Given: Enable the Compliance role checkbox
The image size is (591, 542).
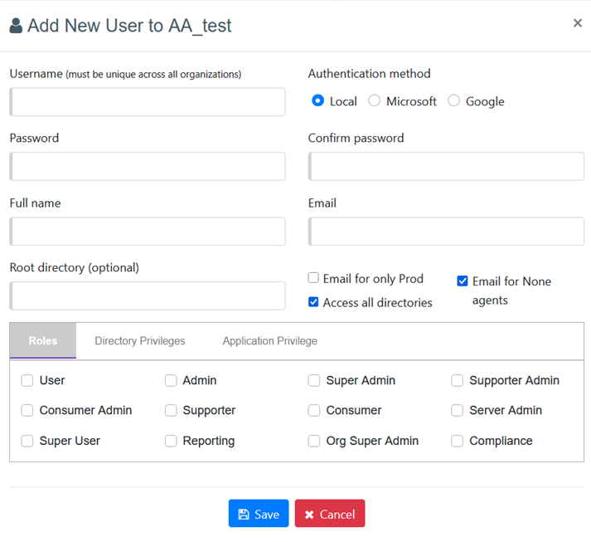Looking at the screenshot, I should pyautogui.click(x=458, y=441).
